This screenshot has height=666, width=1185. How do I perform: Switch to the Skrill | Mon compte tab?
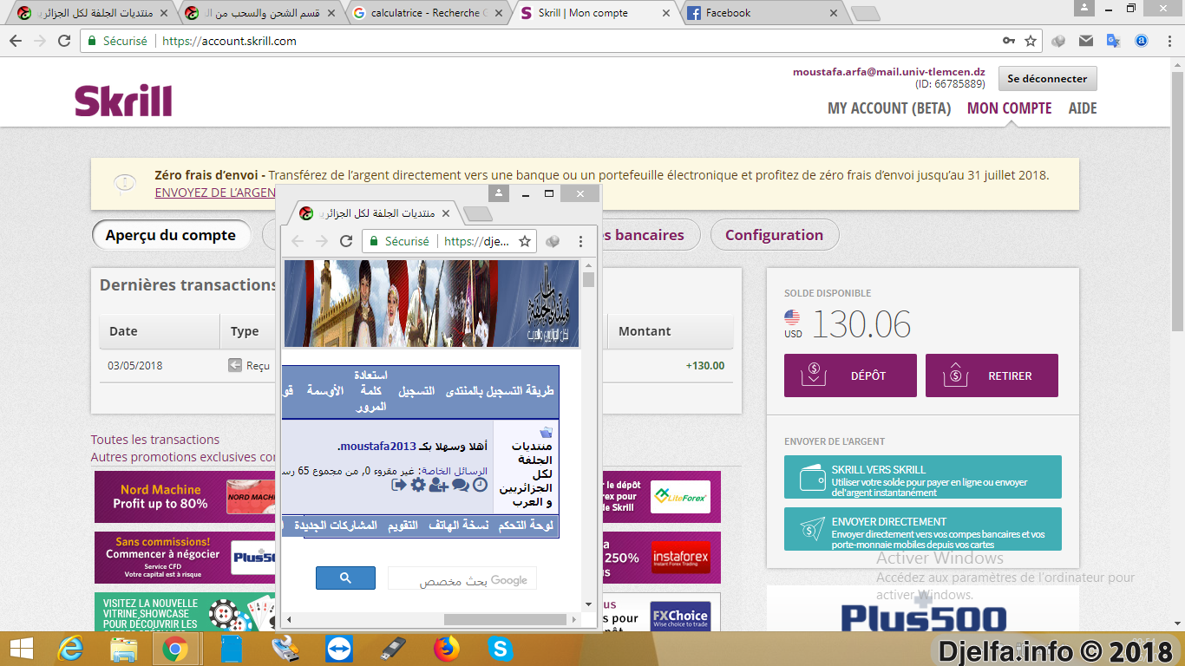pos(594,13)
